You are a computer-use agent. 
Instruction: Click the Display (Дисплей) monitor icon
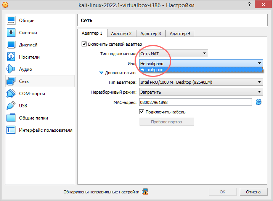[x=11, y=45]
